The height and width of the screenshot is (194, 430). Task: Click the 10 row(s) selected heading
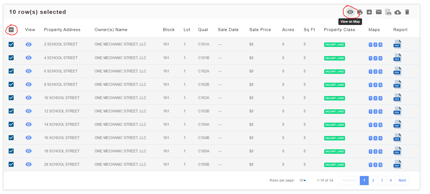(38, 12)
